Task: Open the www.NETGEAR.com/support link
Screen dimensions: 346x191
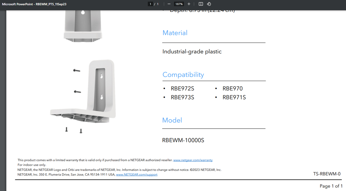Action: [x=137, y=174]
